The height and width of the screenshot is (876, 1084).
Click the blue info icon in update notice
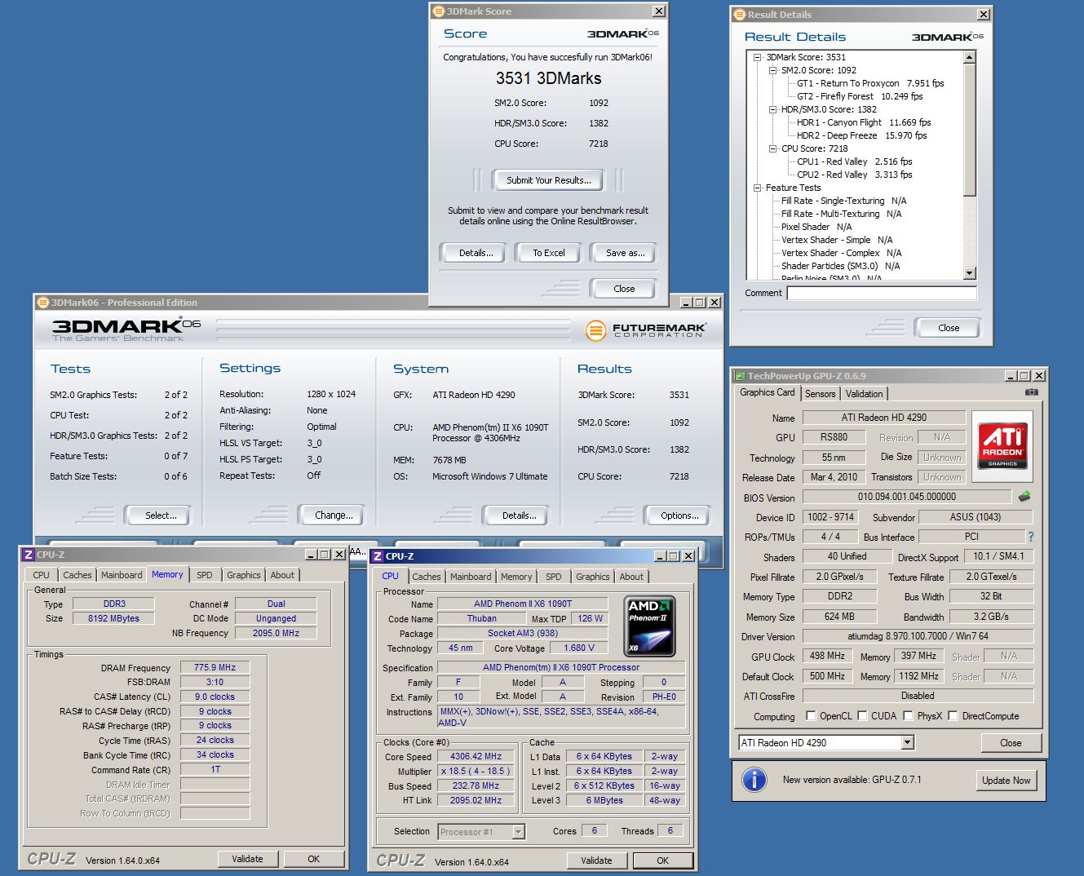pos(754,780)
